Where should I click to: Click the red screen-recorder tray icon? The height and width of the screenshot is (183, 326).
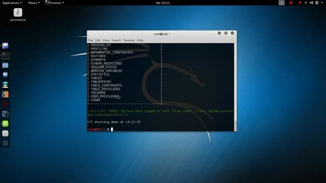pyautogui.click(x=291, y=3)
